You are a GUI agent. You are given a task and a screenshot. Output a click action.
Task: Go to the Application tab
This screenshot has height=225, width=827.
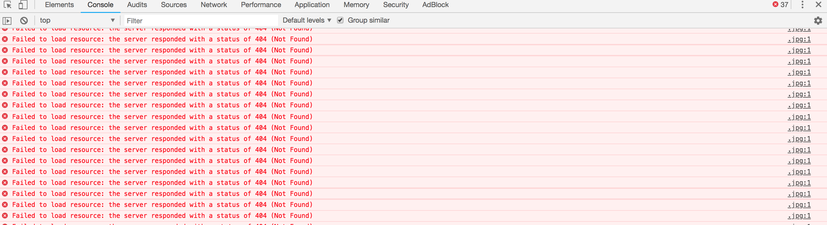click(x=312, y=5)
